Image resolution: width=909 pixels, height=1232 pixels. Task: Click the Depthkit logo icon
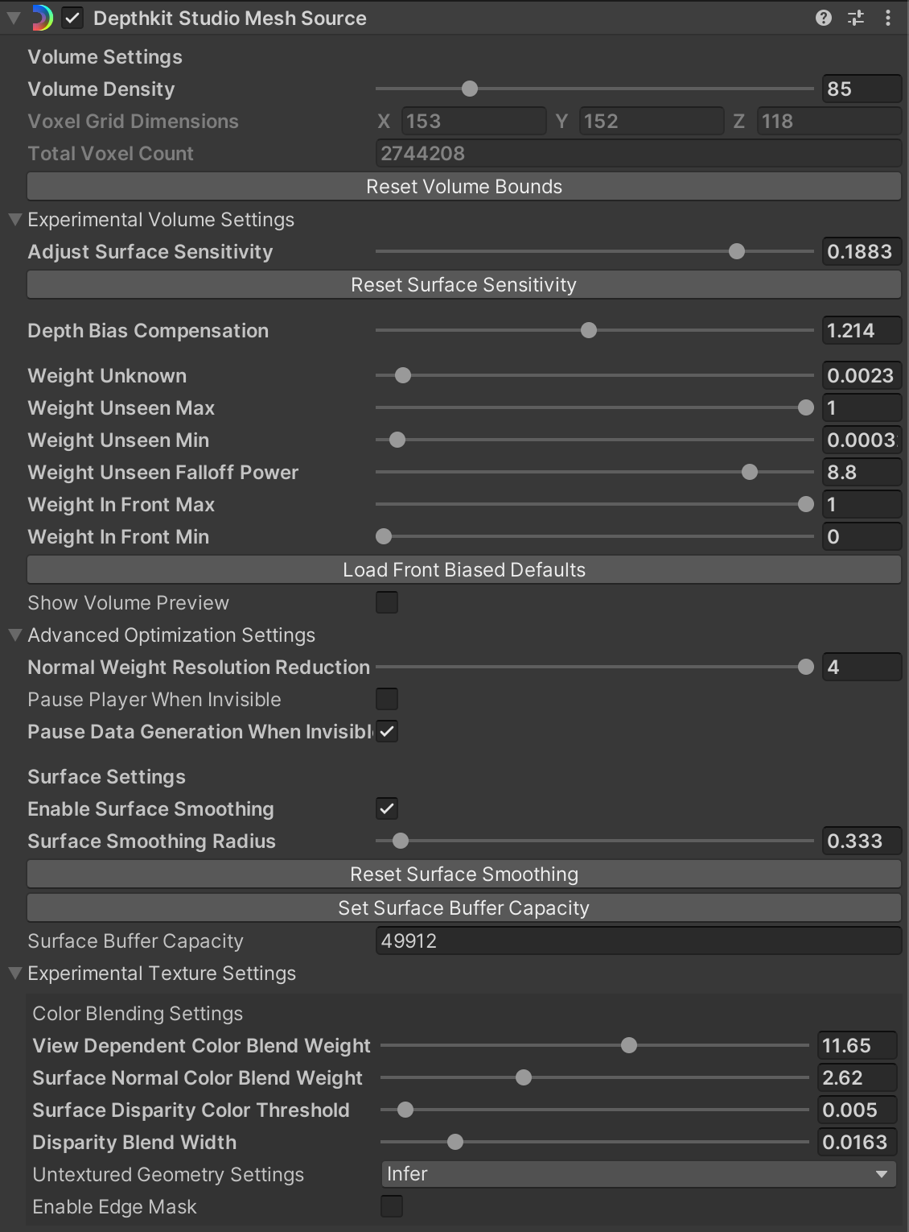click(x=42, y=18)
